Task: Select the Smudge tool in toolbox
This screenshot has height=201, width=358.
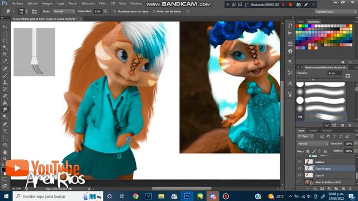Action: pyautogui.click(x=5, y=109)
